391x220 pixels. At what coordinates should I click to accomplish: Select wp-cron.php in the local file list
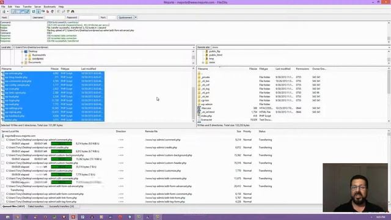click(x=12, y=89)
